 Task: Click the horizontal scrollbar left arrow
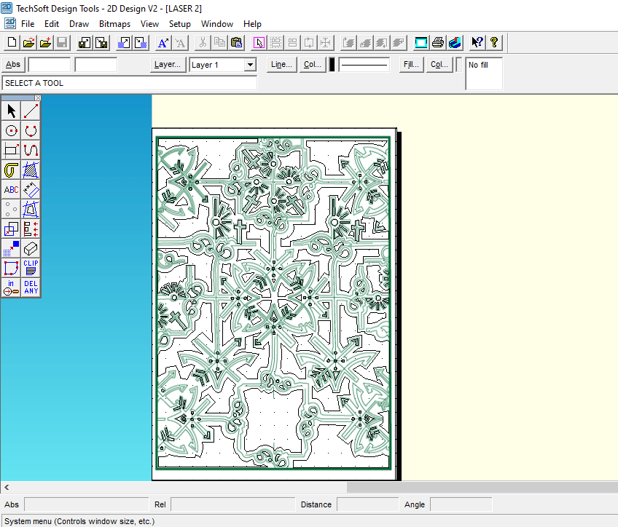pos(7,488)
